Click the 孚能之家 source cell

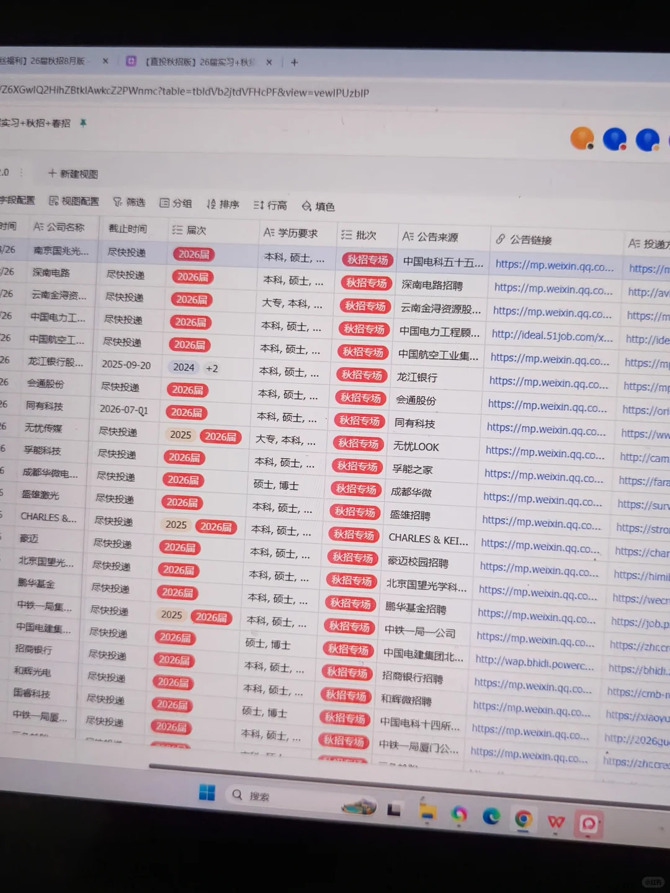pyautogui.click(x=413, y=469)
